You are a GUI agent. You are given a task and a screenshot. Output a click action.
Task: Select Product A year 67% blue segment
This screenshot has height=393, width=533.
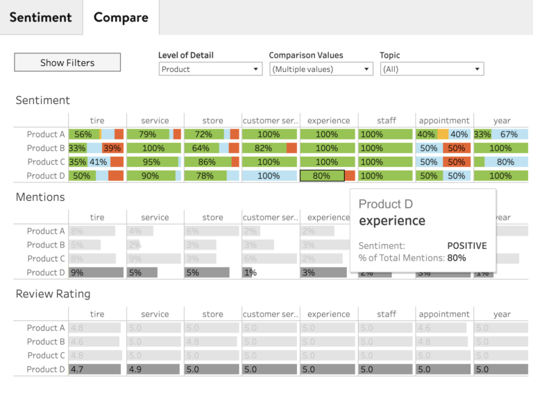pyautogui.click(x=509, y=134)
